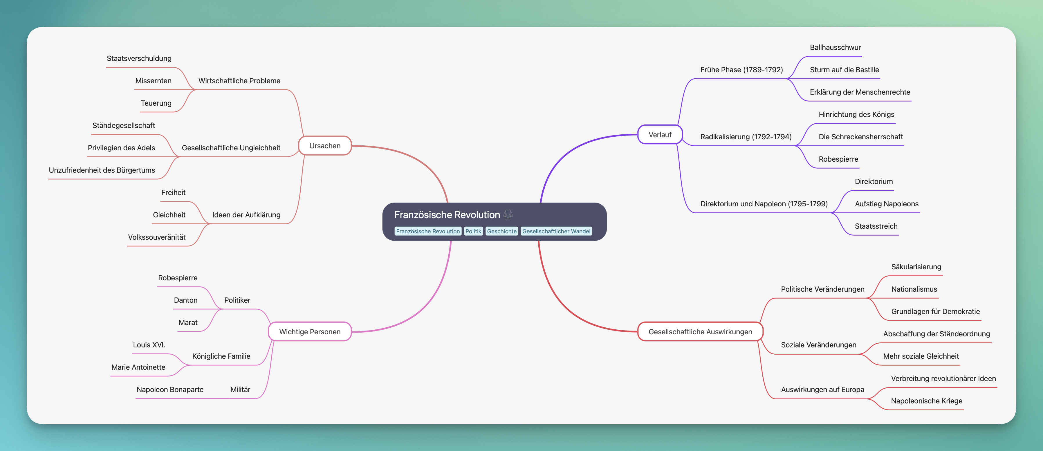Click the Sturm auf die Bastille leaf

[844, 70]
